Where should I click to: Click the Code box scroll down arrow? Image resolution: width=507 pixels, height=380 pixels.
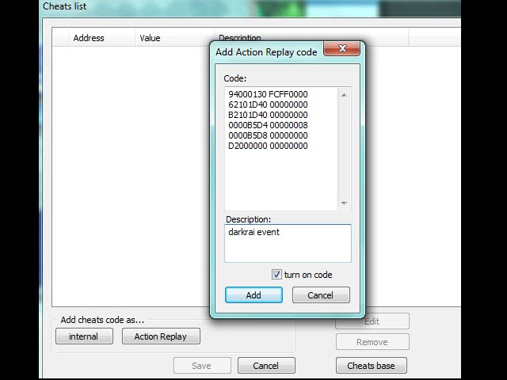point(344,203)
